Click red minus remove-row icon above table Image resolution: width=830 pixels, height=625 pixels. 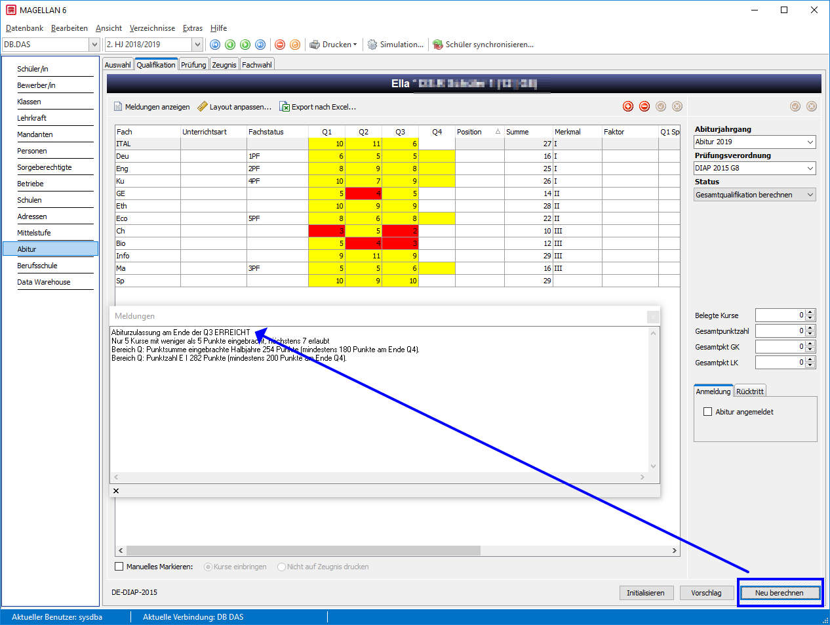click(644, 106)
